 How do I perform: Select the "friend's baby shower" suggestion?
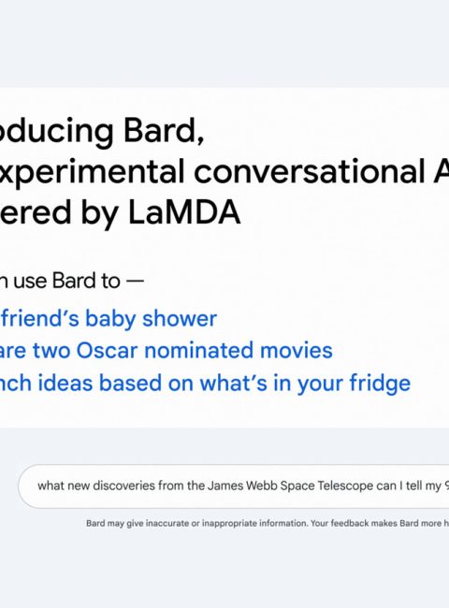coord(109,319)
